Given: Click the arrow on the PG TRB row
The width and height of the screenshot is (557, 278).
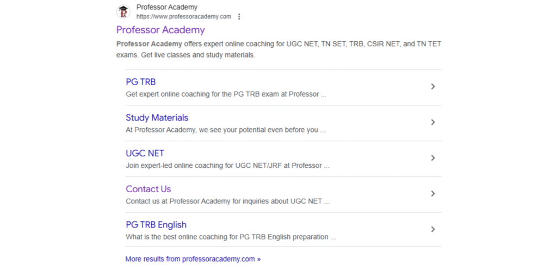Looking at the screenshot, I should pos(433,86).
